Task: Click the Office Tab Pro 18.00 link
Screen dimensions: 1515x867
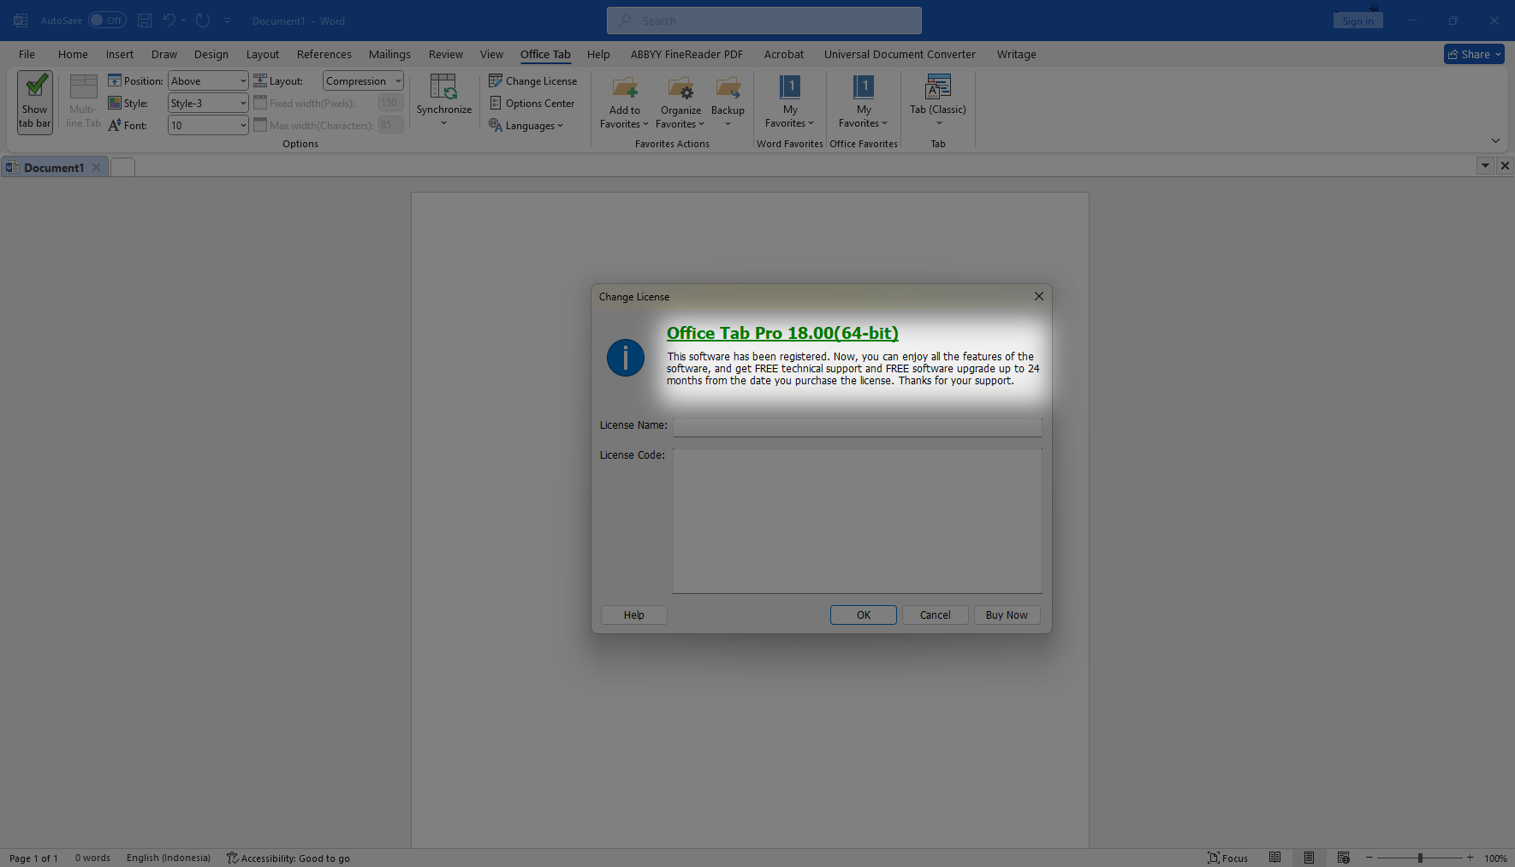Action: click(x=782, y=333)
